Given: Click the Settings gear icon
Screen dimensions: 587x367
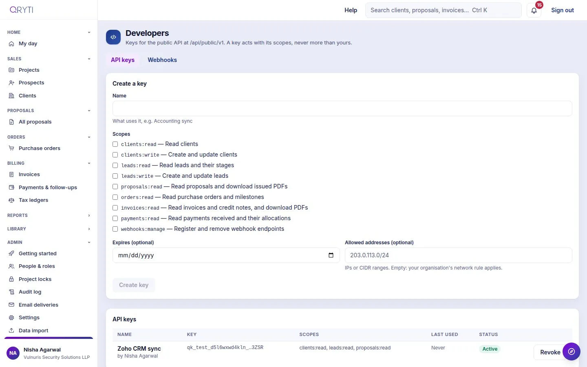Looking at the screenshot, I should click(x=11, y=318).
